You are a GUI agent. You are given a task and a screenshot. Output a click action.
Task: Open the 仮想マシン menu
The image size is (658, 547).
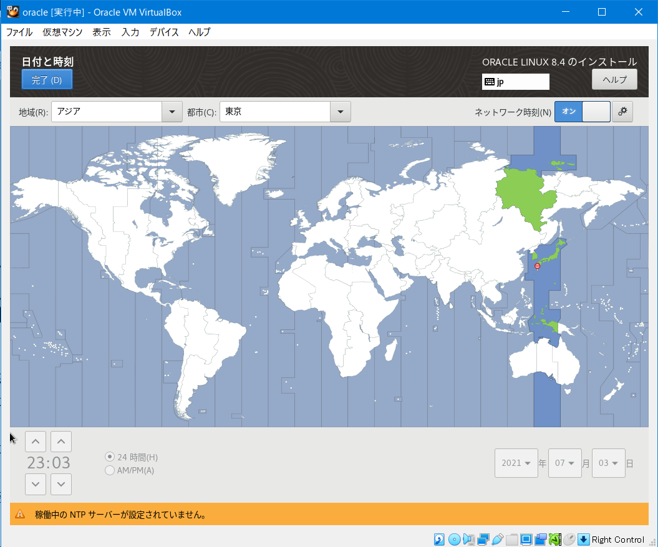(62, 32)
